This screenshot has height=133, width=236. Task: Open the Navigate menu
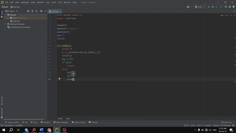(x=25, y=3)
